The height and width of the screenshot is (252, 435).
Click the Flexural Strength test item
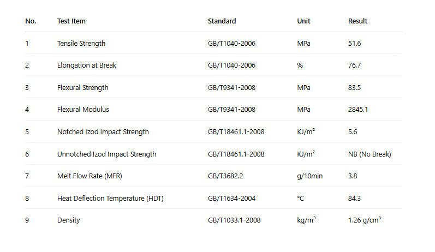[x=83, y=88]
